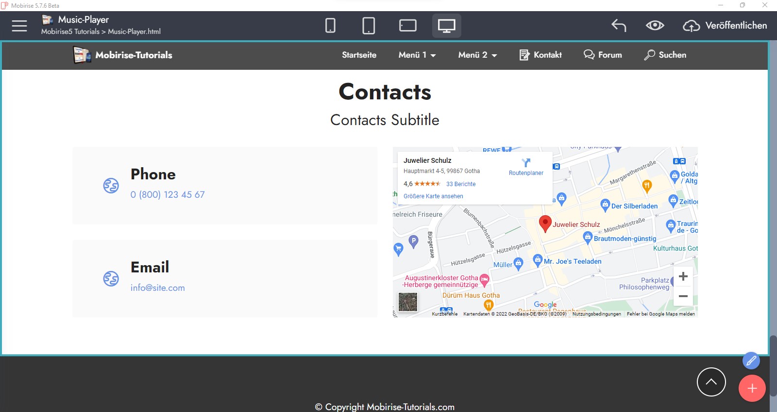
Task: Switch to mobile phone preview
Action: (330, 26)
